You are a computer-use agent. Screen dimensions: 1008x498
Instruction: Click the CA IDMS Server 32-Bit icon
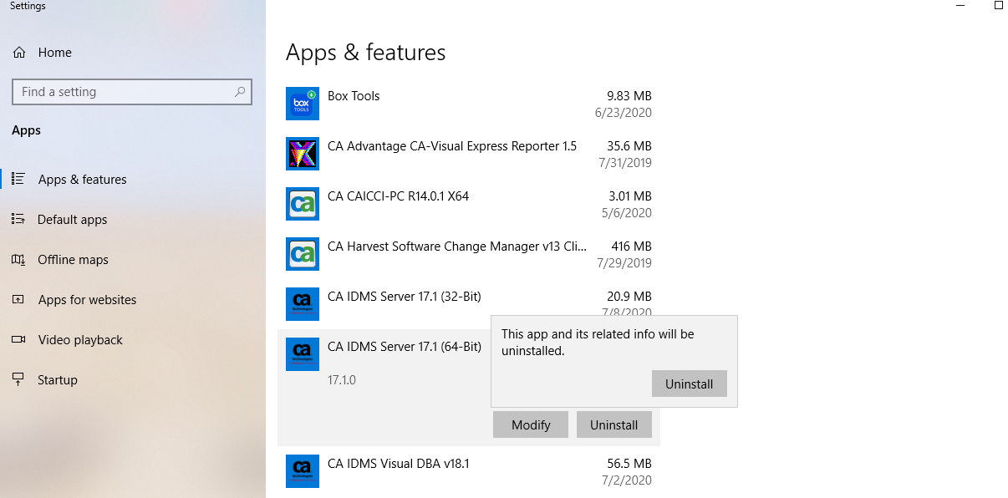(x=302, y=304)
